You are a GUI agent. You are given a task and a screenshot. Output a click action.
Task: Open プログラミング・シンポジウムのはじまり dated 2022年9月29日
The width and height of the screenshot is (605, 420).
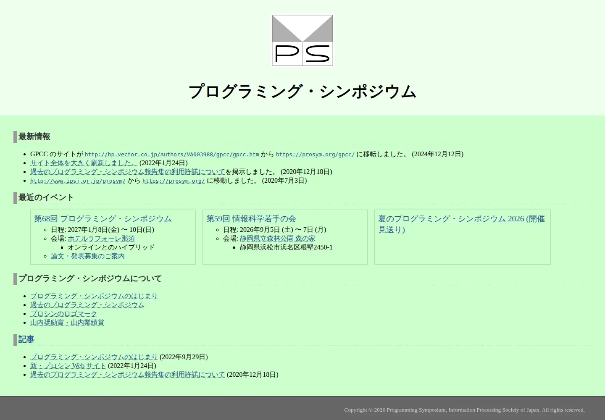(94, 357)
